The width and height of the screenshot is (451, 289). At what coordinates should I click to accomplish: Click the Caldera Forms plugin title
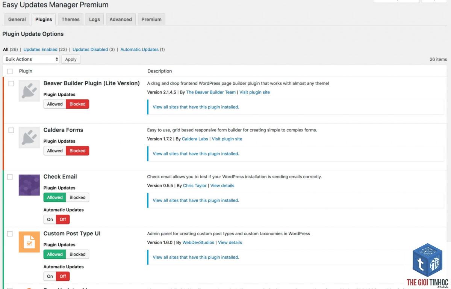[63, 130]
